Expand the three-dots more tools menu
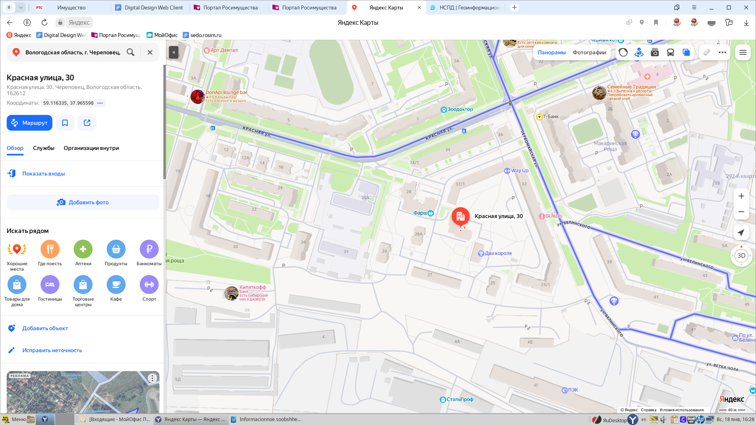 pos(722,52)
